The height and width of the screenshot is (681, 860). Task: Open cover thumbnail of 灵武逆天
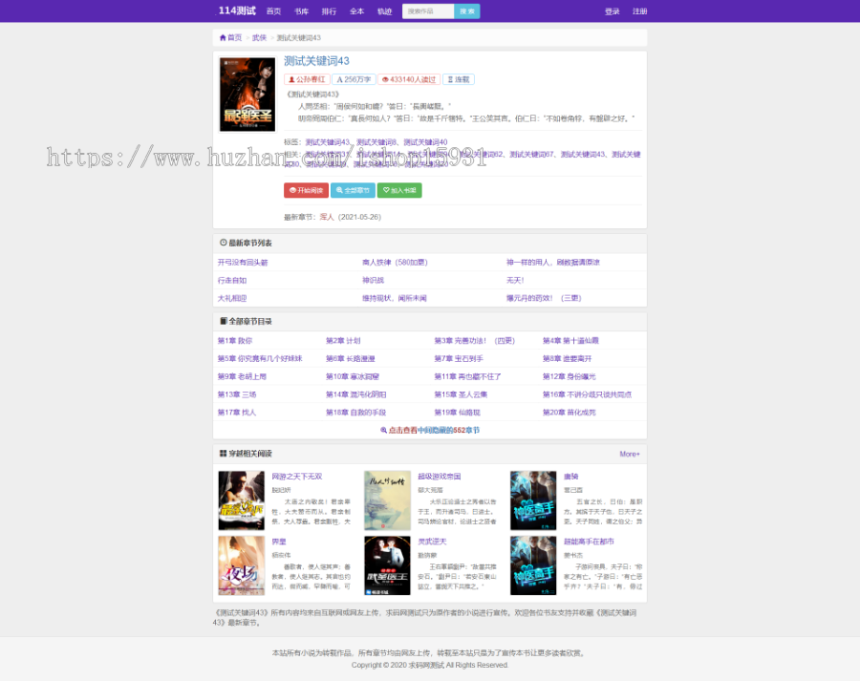pyautogui.click(x=387, y=565)
